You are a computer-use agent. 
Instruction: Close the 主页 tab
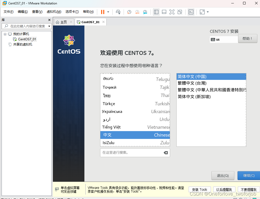pos(71,22)
